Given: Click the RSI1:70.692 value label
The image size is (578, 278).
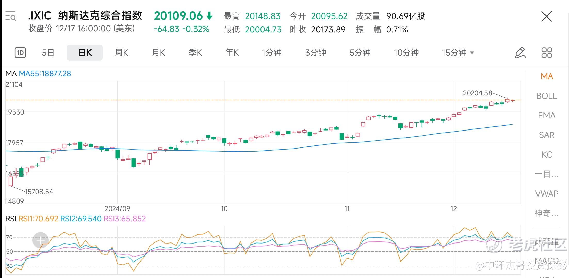Looking at the screenshot, I should click(x=38, y=219).
